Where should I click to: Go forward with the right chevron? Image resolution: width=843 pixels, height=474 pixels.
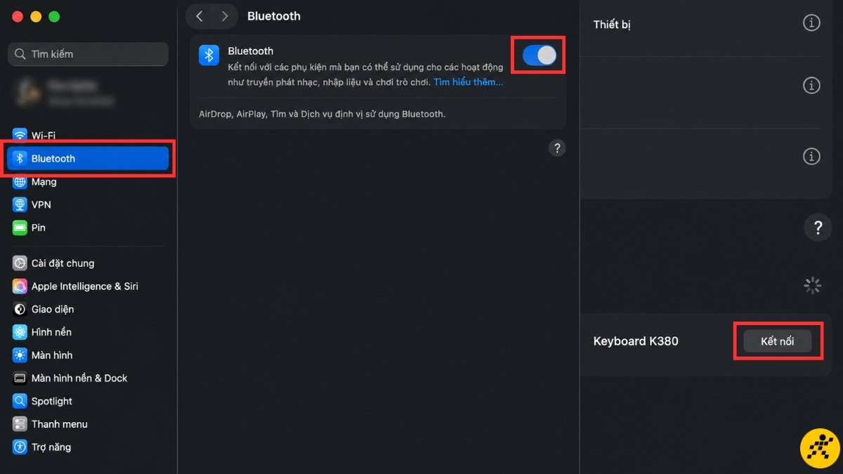coord(224,16)
